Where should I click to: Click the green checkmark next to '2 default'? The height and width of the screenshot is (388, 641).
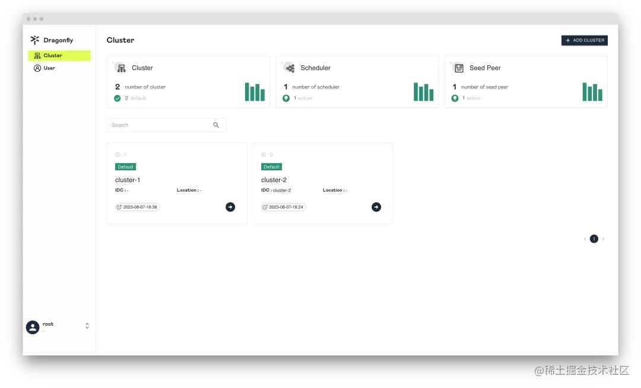click(x=118, y=98)
